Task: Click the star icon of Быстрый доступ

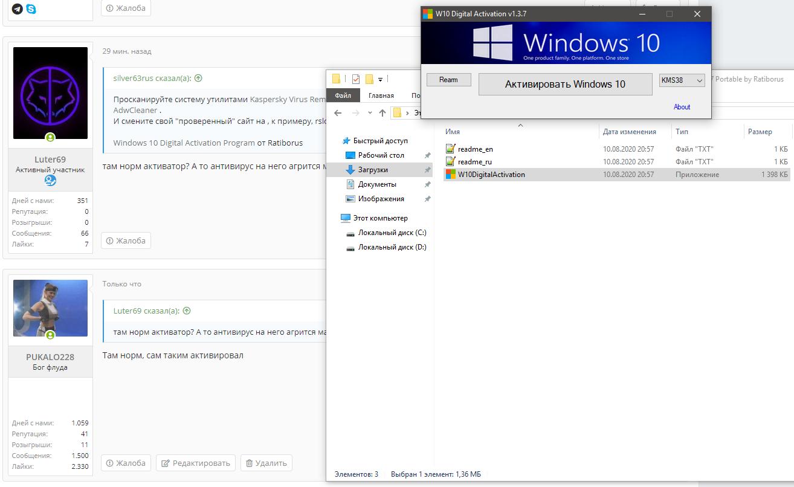Action: coord(346,141)
